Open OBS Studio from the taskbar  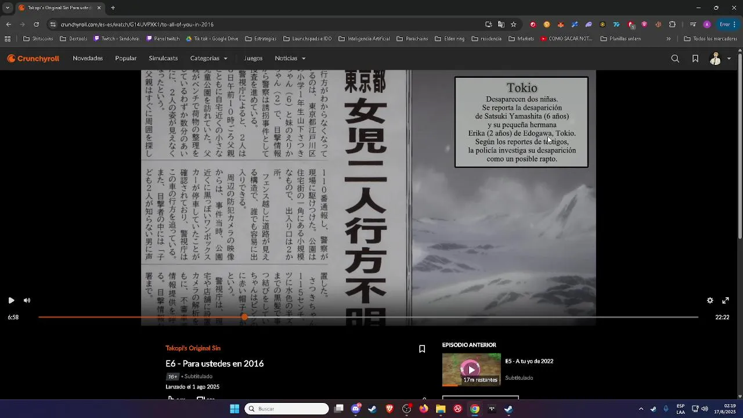coord(406,409)
